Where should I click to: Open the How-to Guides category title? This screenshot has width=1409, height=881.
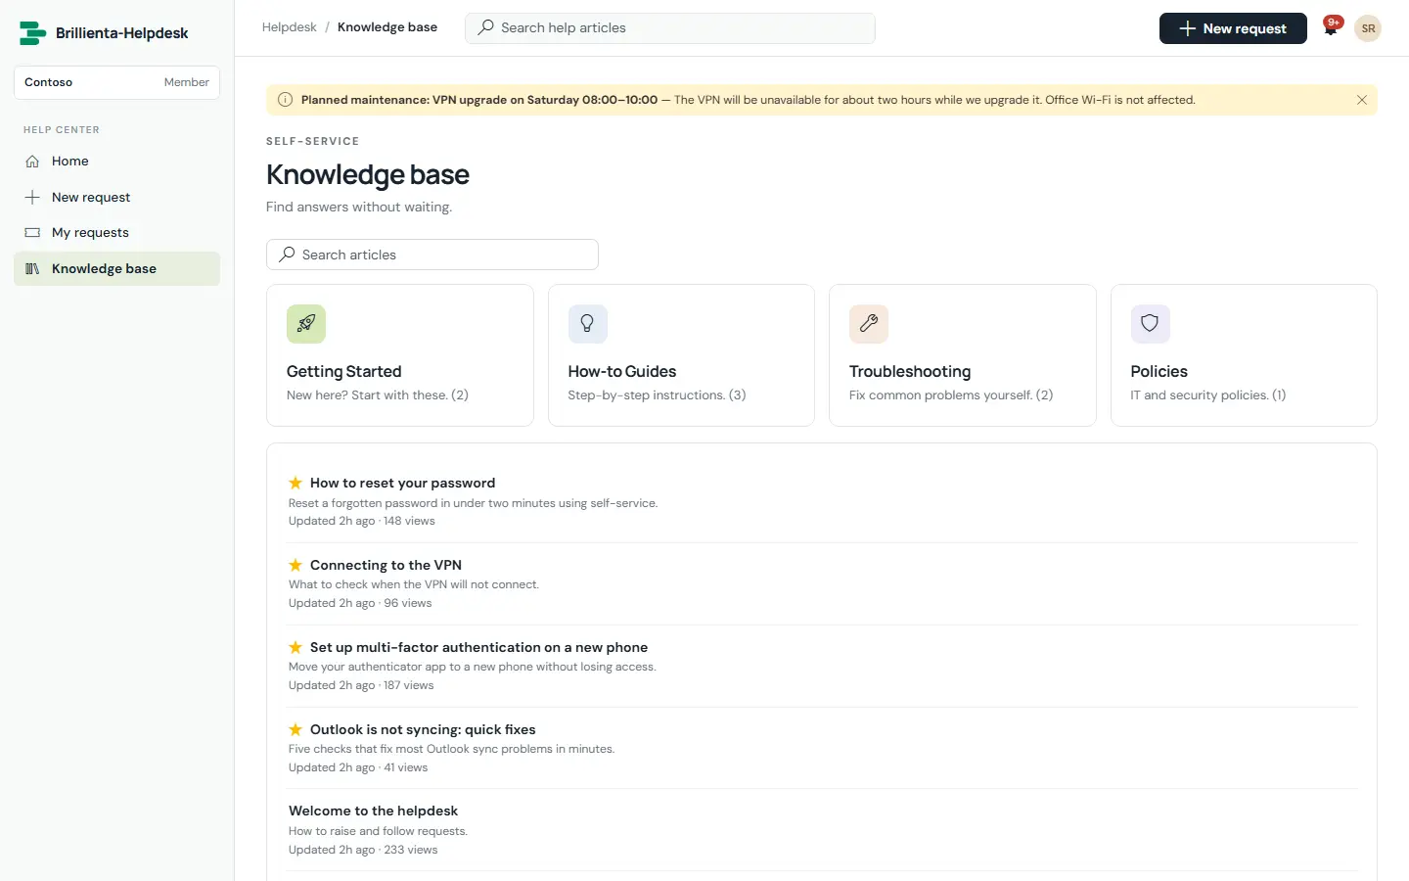(622, 372)
